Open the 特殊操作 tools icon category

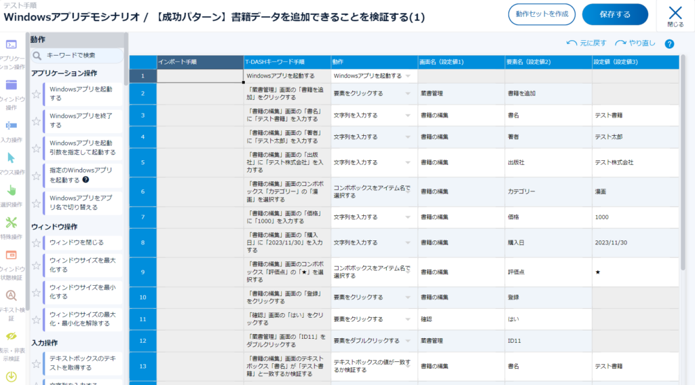(x=11, y=223)
